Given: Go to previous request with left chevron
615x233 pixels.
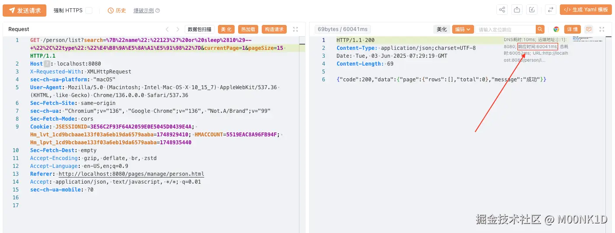Looking at the screenshot, I should (x=167, y=29).
